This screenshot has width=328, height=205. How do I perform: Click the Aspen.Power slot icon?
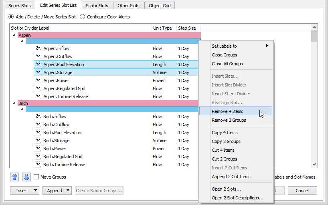[38, 80]
